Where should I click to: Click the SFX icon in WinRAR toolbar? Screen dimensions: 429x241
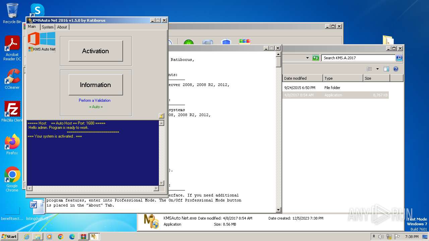(x=245, y=42)
